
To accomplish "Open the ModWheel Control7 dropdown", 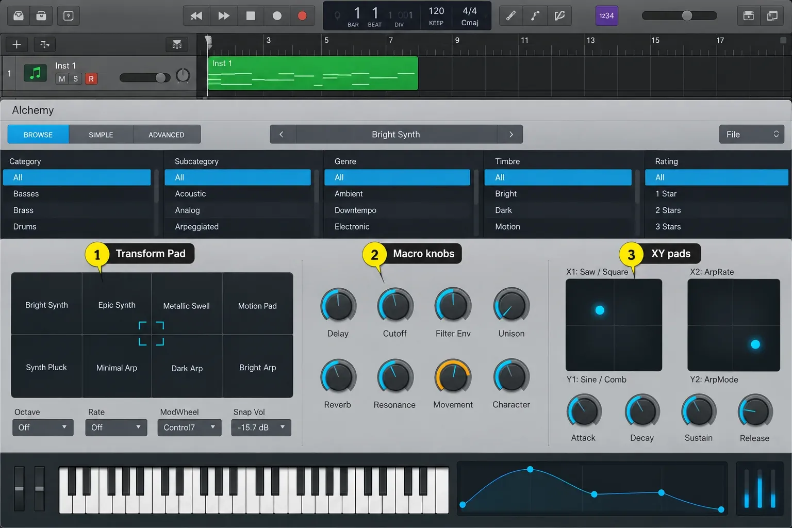I will pos(189,427).
